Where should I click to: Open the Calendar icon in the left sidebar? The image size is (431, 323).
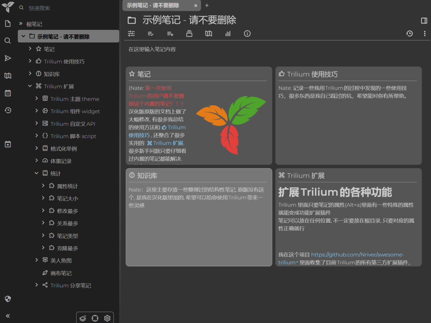[x=8, y=93]
